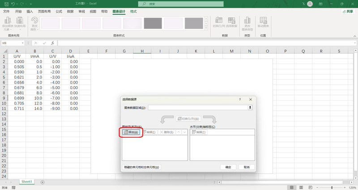
Task: Click the 添加(A) button in dialog
Action: [x=131, y=132]
